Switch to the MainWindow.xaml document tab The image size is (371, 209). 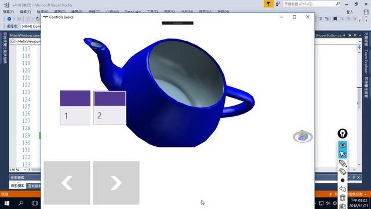tap(25, 35)
